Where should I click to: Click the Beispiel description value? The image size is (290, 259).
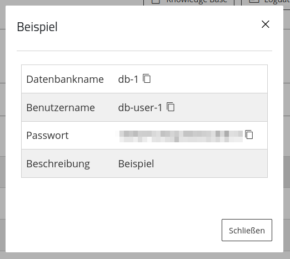tap(136, 164)
